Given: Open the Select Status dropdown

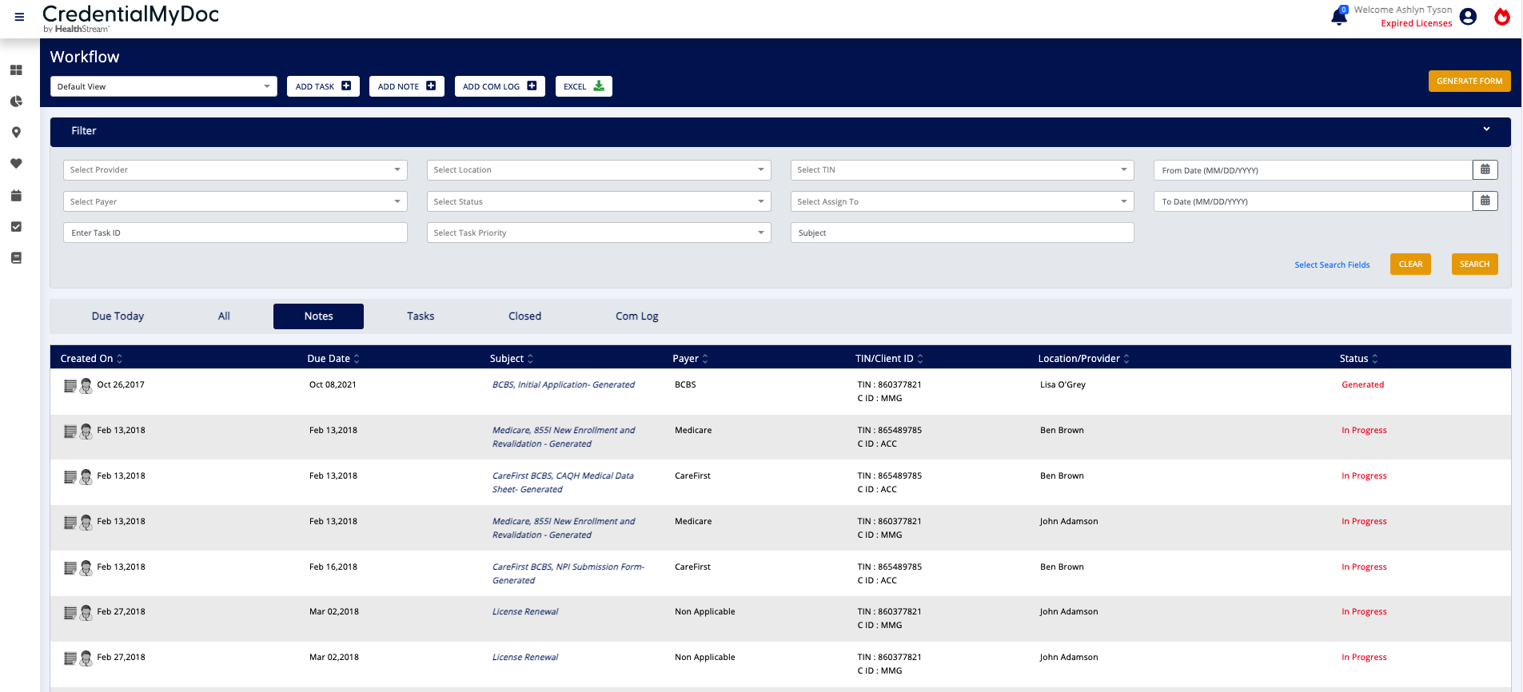Looking at the screenshot, I should pyautogui.click(x=599, y=201).
